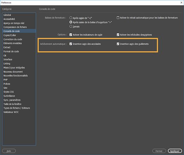184x155 pixels.
Task: Open the Général category
Action: point(19,15)
